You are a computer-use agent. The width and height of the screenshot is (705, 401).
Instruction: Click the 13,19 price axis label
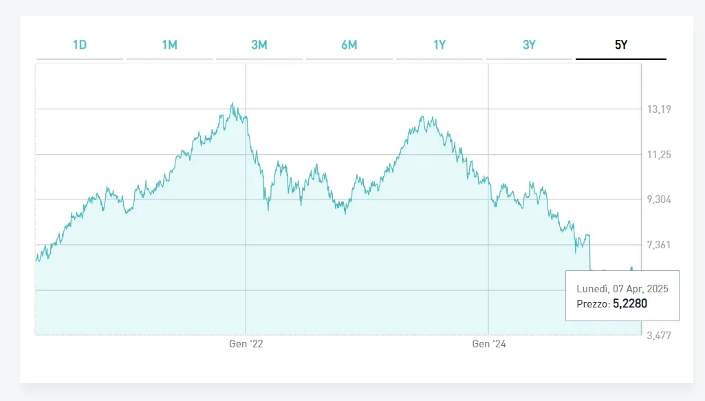[x=658, y=109]
